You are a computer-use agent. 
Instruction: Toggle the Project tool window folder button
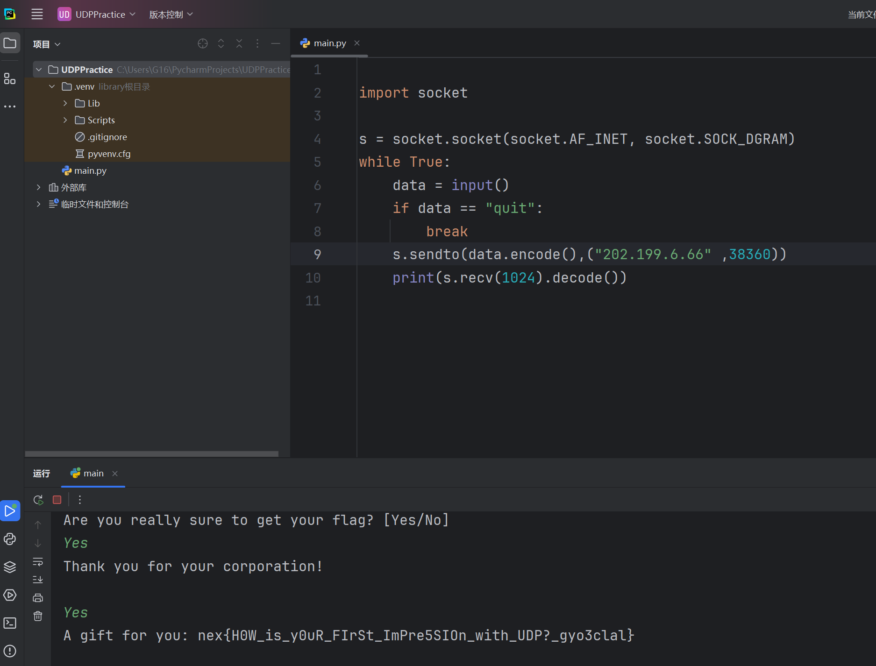(x=10, y=43)
